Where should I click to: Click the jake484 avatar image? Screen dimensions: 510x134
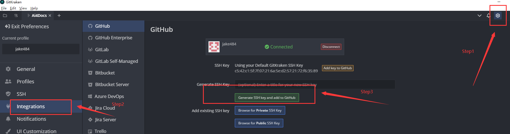(x=214, y=47)
